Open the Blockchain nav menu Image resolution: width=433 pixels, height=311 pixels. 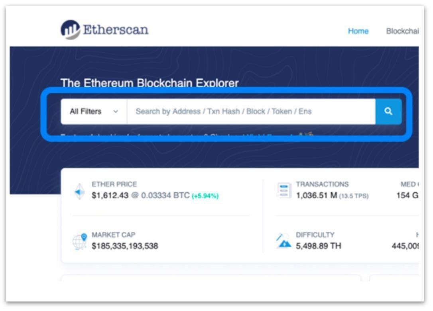pos(402,31)
